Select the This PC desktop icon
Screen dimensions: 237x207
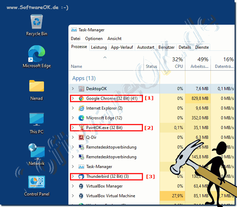(37, 123)
